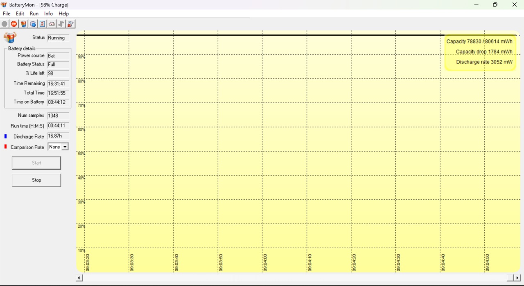Click the Discharge Rate value field
524x286 pixels.
pos(58,136)
